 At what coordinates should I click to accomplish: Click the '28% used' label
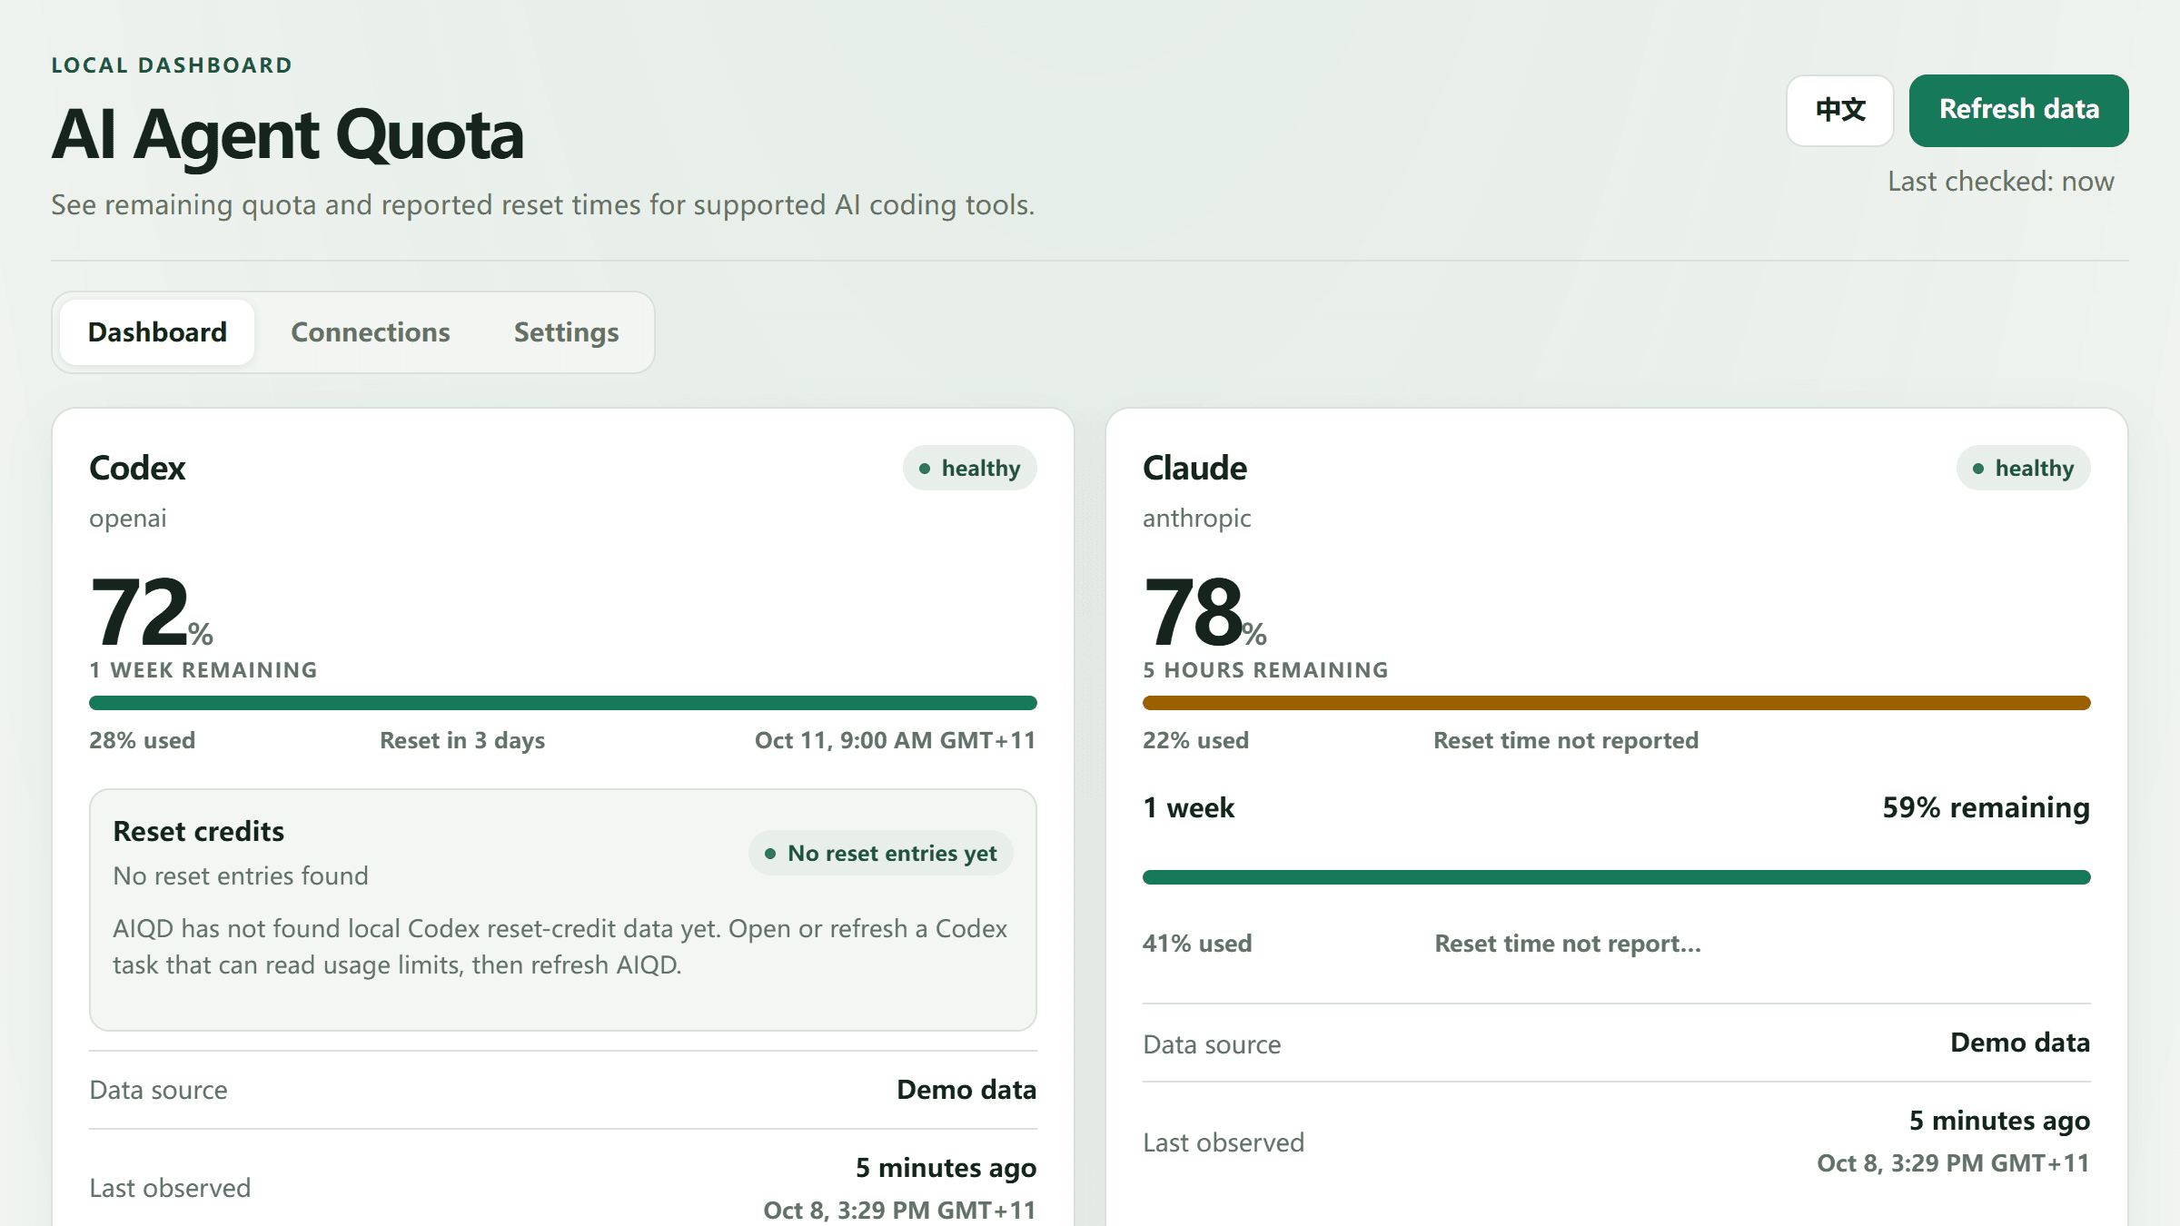pos(142,740)
